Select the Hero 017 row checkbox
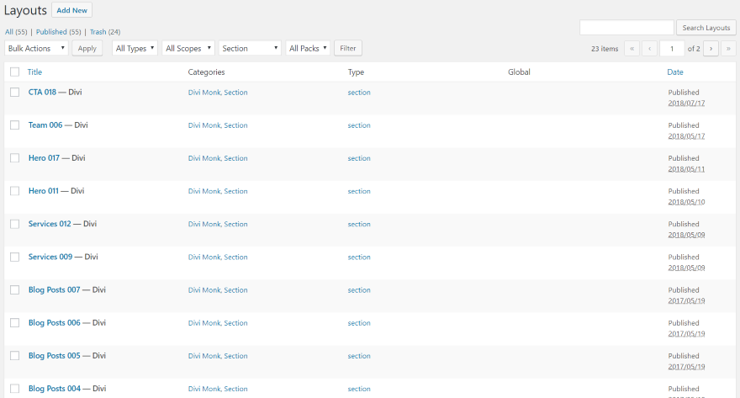The image size is (740, 398). (14, 158)
